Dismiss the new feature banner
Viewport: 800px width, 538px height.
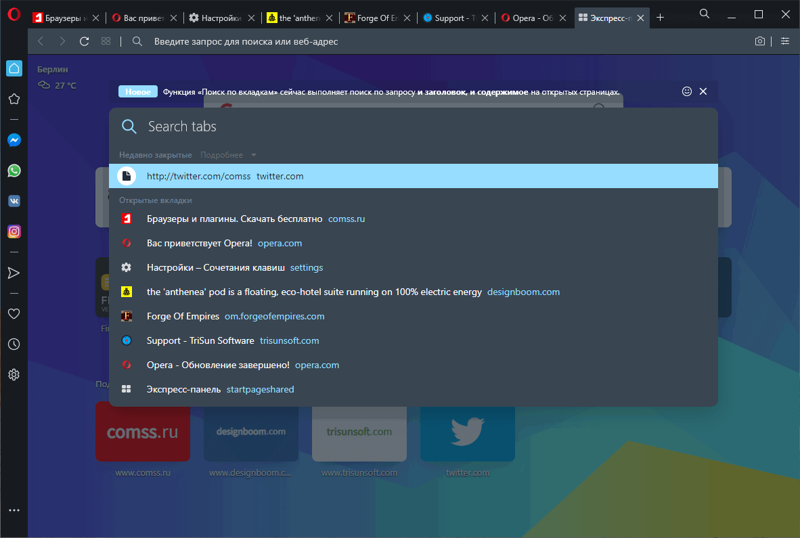click(x=703, y=91)
